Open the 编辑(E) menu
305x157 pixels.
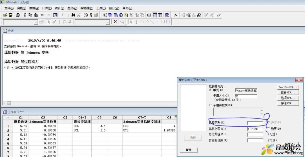(x=21, y=8)
